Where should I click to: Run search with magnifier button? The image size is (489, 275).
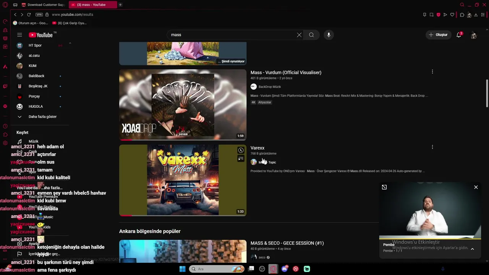coord(311,35)
